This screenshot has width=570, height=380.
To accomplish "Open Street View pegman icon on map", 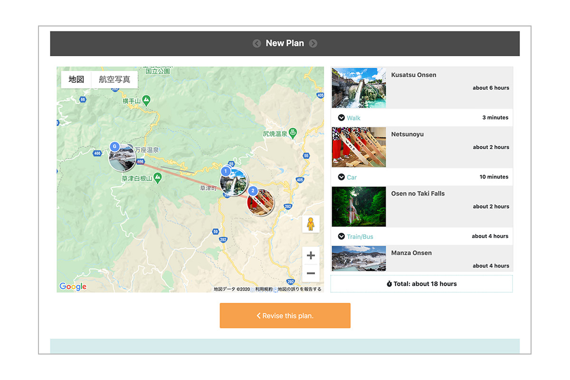I will [311, 224].
